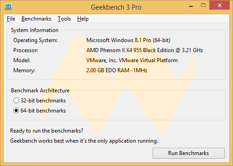The width and height of the screenshot is (233, 166).
Task: Click the 'Operating System:' label
Action: tap(36, 40)
